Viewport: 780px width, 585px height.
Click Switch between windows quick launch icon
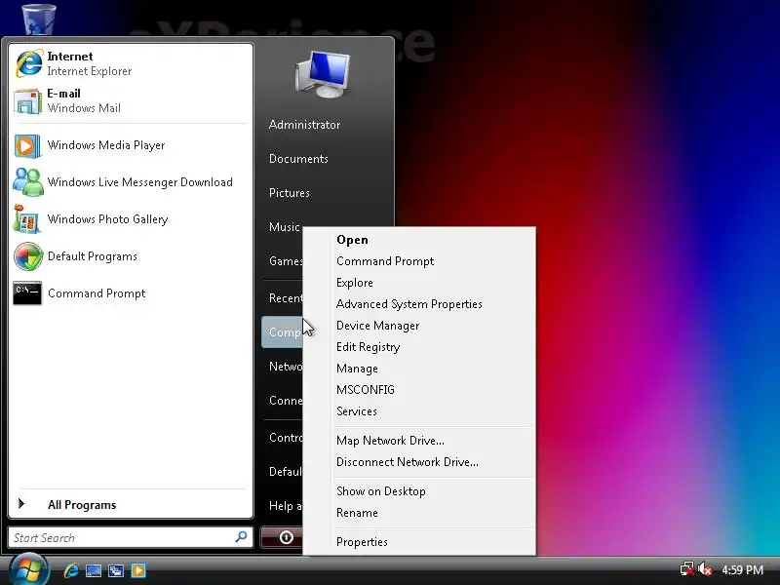pyautogui.click(x=116, y=570)
